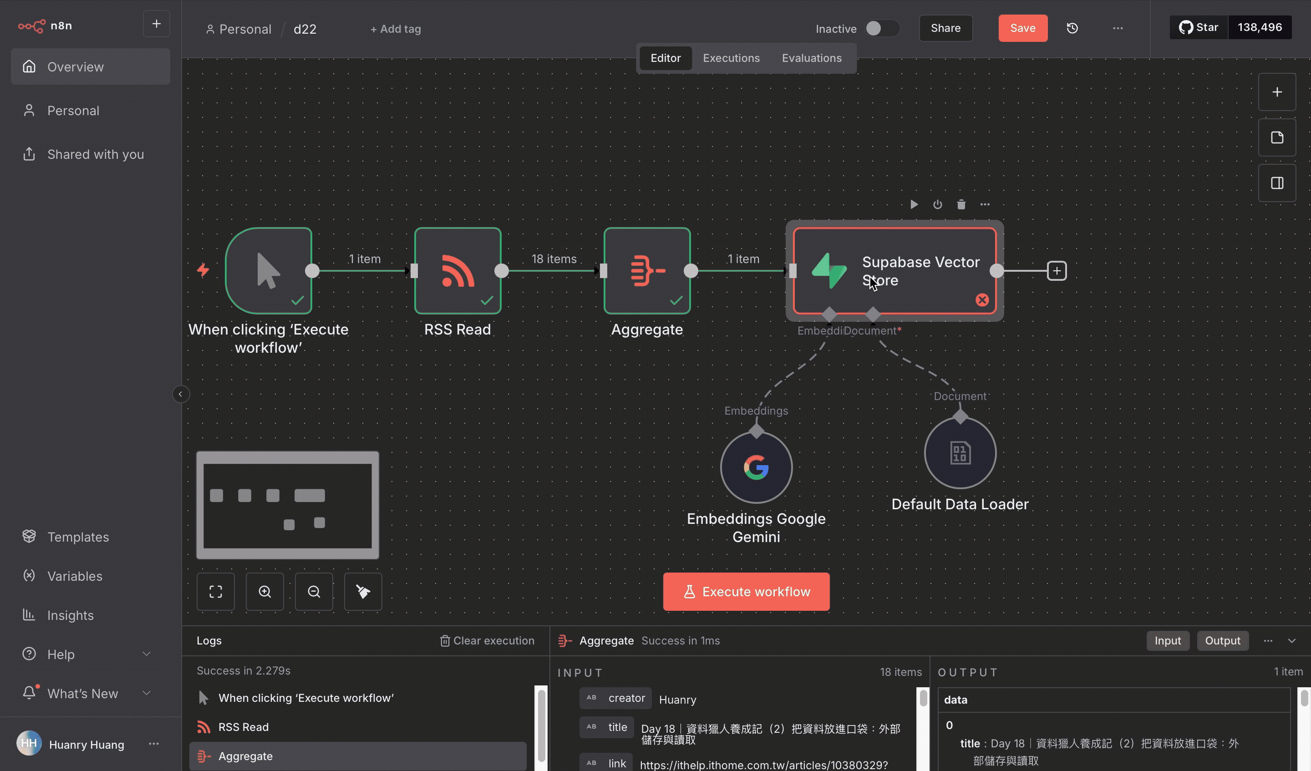
Task: Open log panel three-dot options
Action: [x=1268, y=640]
